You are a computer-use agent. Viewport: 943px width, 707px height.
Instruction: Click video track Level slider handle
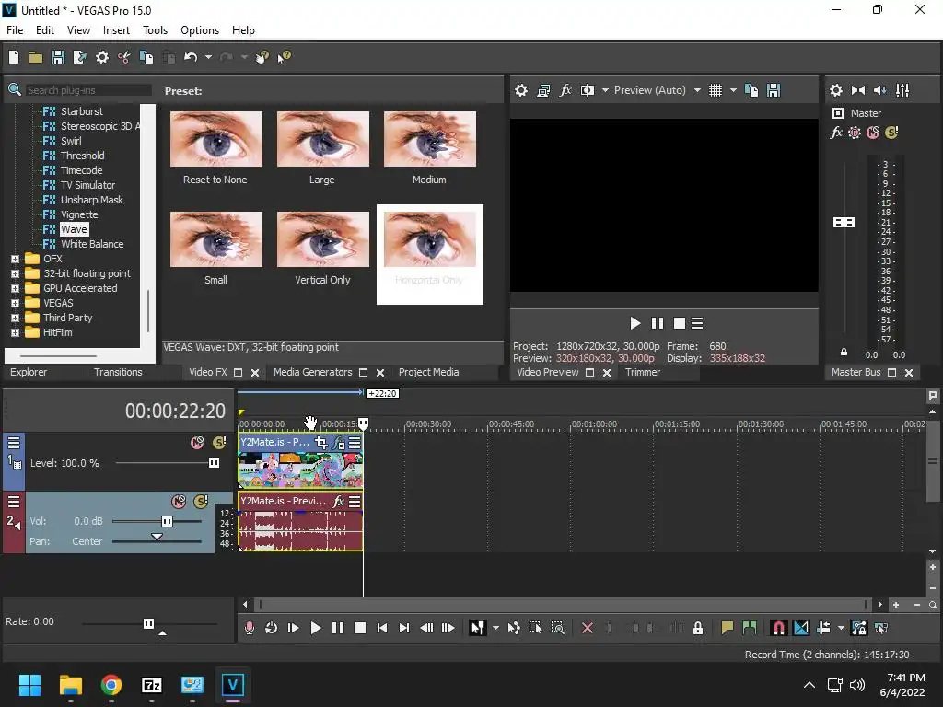(214, 462)
